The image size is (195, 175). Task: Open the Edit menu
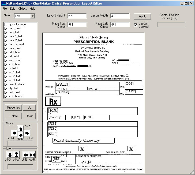point(12,9)
